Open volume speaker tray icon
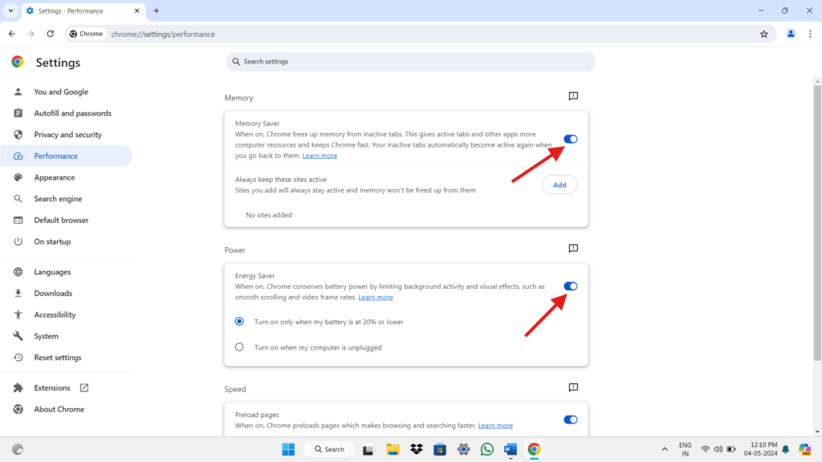 click(718, 449)
